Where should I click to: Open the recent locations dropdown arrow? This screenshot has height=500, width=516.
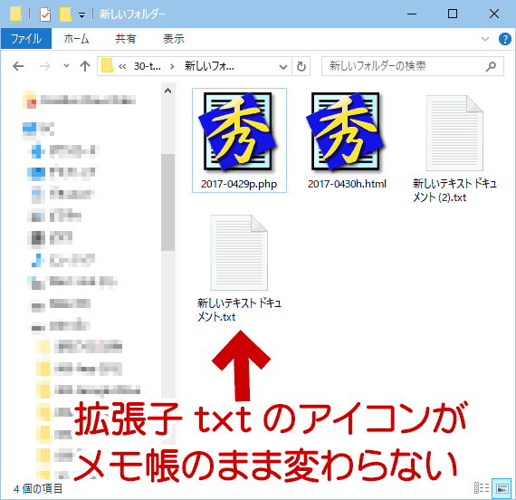point(66,66)
